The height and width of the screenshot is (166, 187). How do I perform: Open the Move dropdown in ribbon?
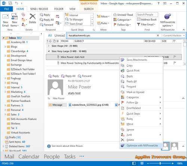point(103,16)
